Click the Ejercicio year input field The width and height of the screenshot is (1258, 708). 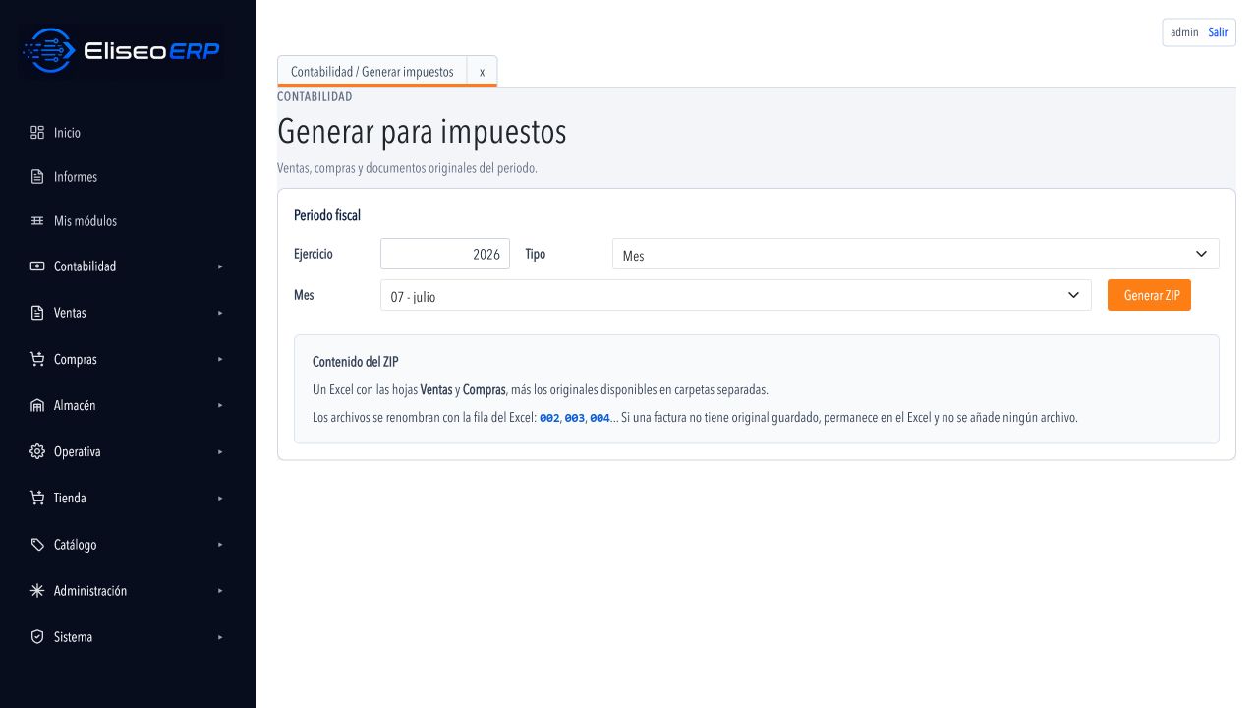[x=445, y=254]
